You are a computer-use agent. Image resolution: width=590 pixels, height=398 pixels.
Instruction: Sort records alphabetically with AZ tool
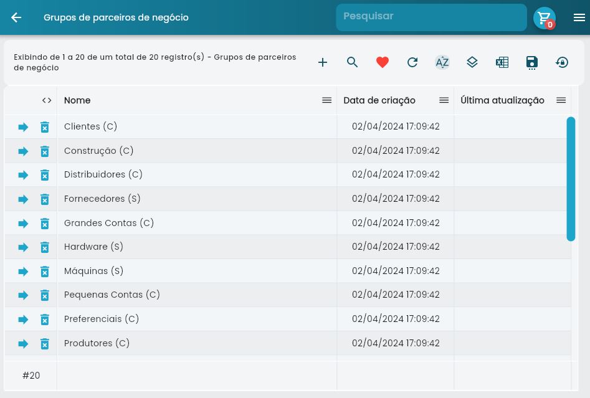click(x=442, y=62)
